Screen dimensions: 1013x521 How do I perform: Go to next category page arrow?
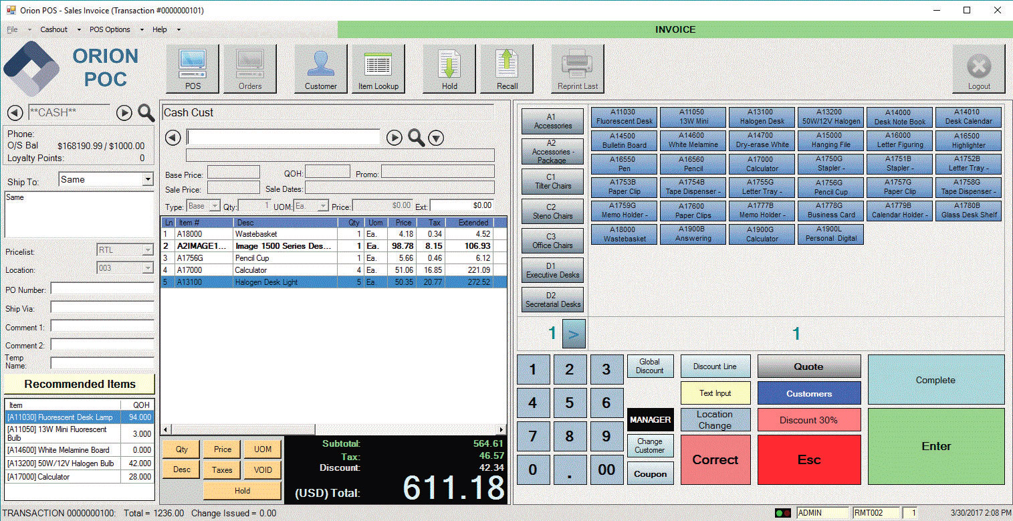(574, 334)
